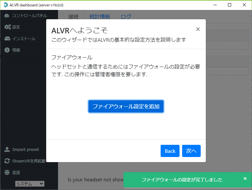The image size is (252, 190).
Task: Click the ALVRへようこそ dialog title
Action: tap(80, 30)
